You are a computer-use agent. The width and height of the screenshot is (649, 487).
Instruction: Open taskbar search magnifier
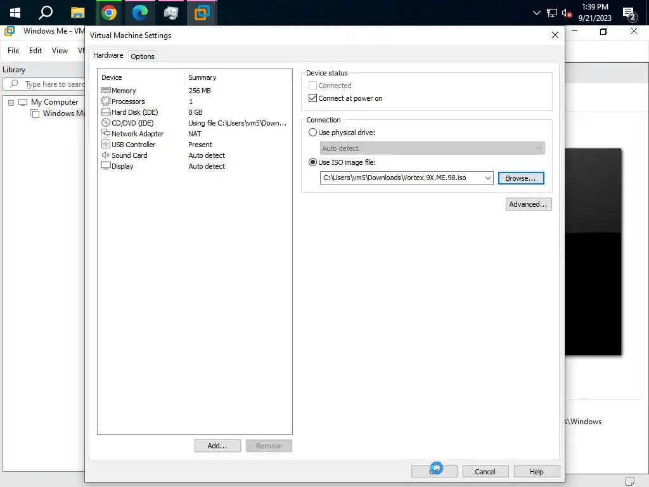coord(46,13)
